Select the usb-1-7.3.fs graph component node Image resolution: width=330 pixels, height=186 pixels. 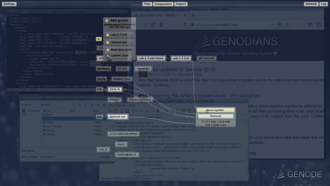[x=181, y=58]
